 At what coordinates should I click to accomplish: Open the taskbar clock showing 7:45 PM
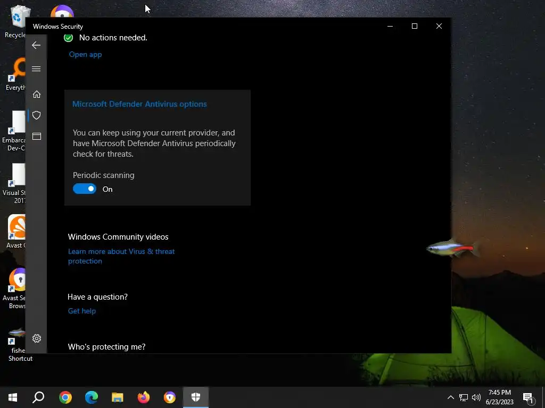click(x=499, y=397)
